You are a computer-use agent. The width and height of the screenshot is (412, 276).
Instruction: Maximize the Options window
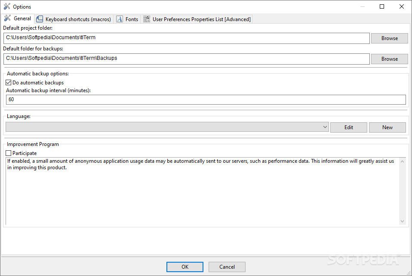click(x=382, y=6)
